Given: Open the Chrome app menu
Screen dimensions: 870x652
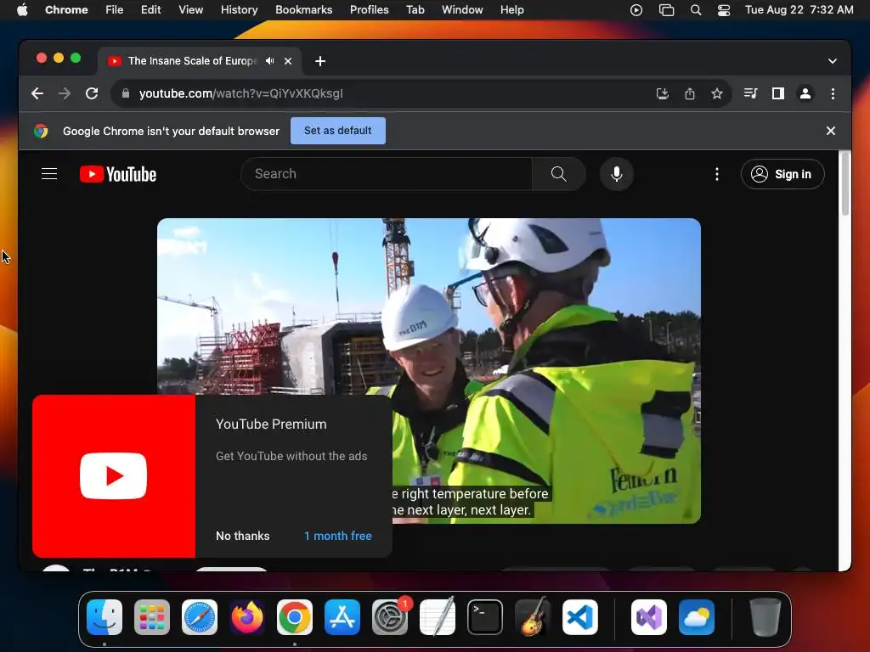Looking at the screenshot, I should coord(66,10).
